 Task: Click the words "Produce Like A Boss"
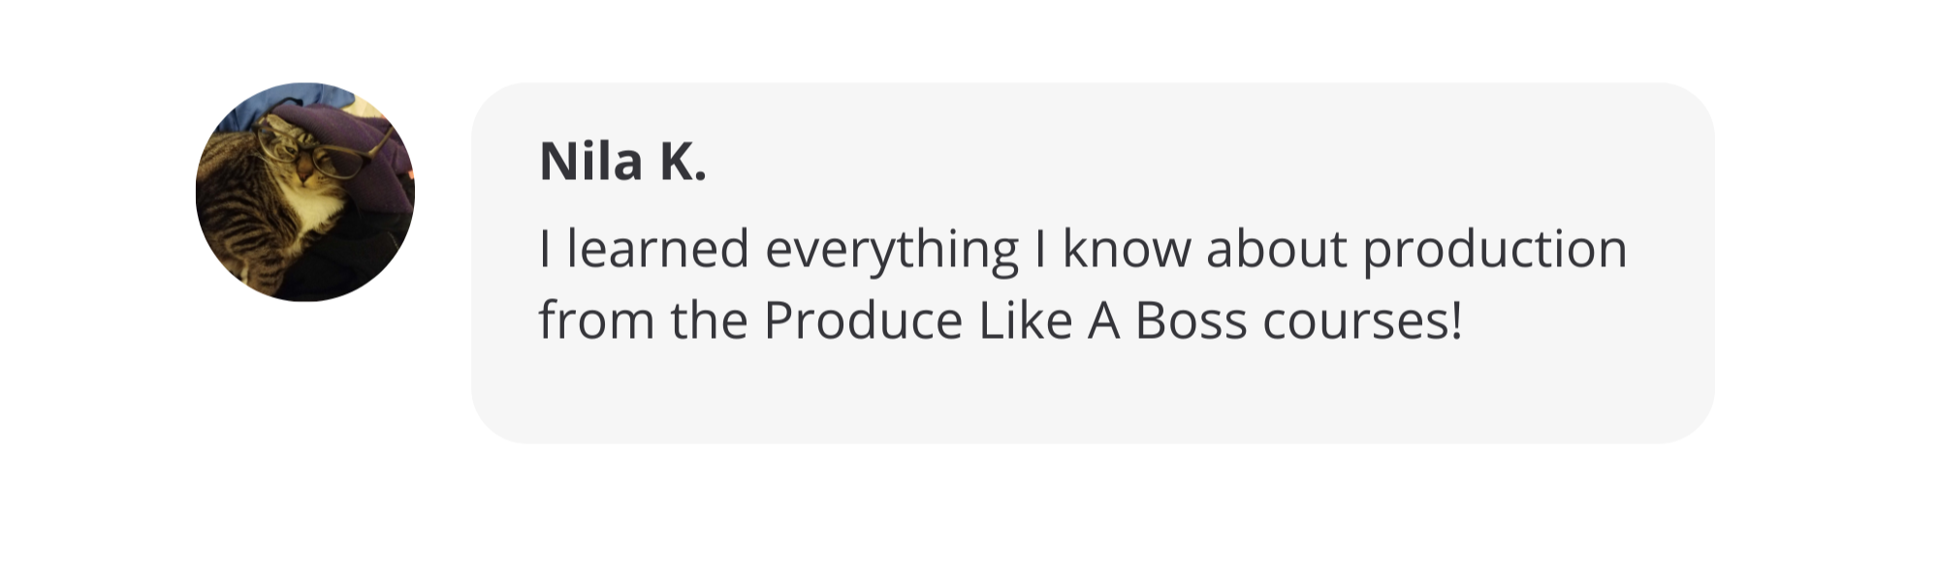(x=1004, y=322)
